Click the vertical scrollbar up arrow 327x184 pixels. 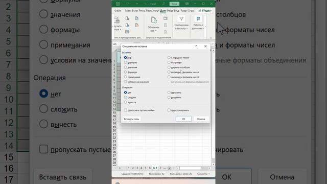pyautogui.click(x=213, y=51)
